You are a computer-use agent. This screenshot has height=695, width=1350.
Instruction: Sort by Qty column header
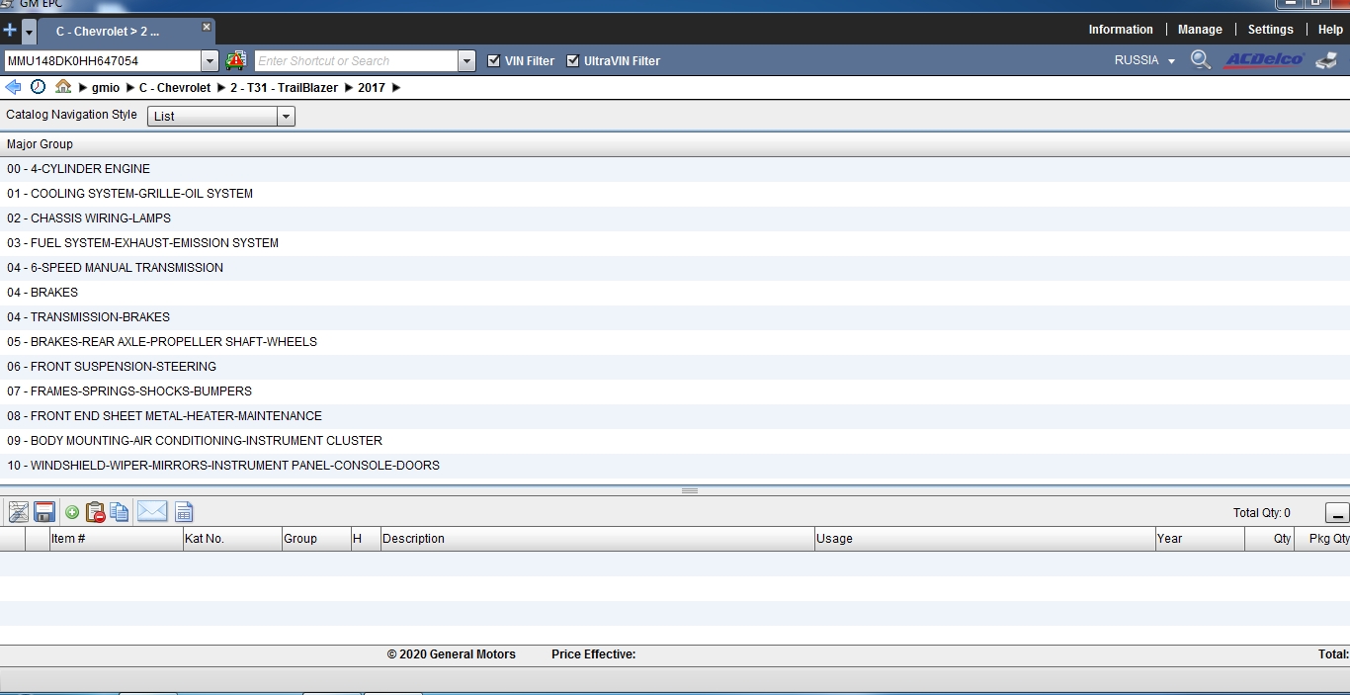coord(1269,539)
